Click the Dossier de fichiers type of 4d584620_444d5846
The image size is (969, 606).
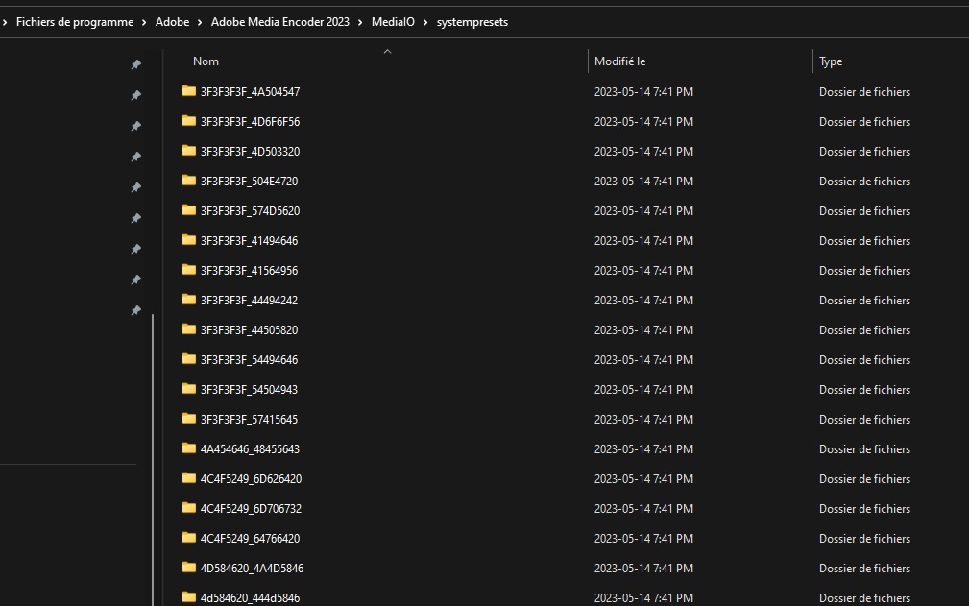tap(864, 598)
